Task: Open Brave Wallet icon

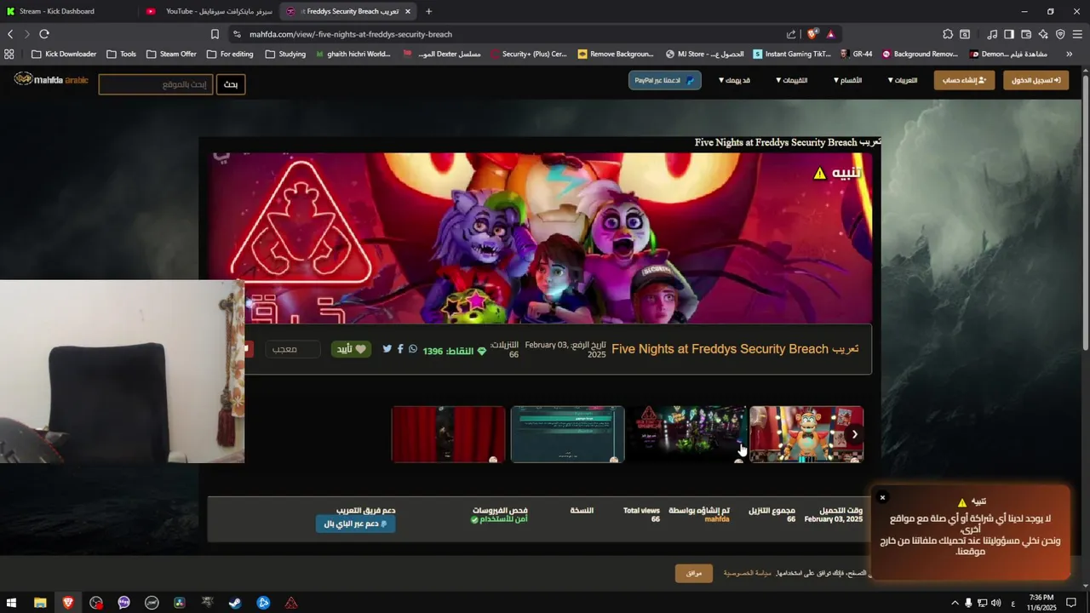Action: (1026, 34)
